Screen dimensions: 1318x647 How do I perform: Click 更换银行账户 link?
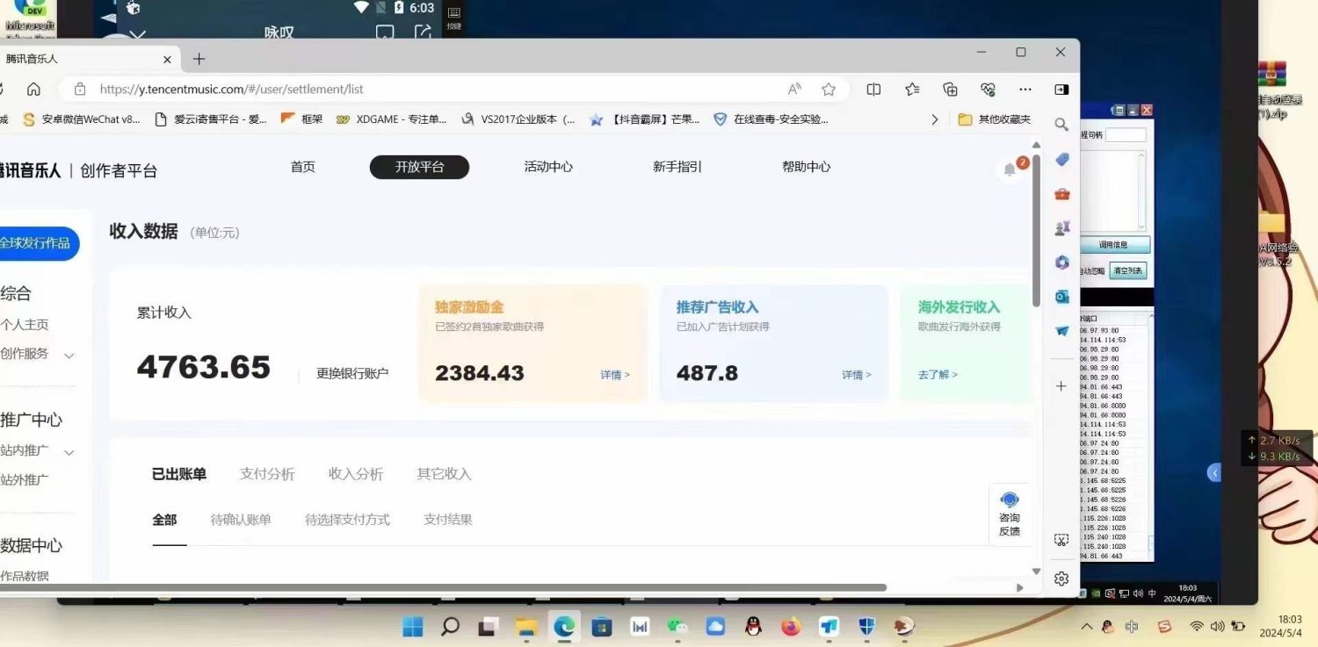[352, 373]
